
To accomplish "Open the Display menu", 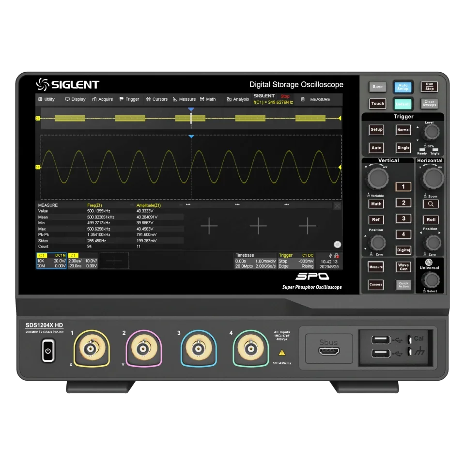I will [76, 99].
